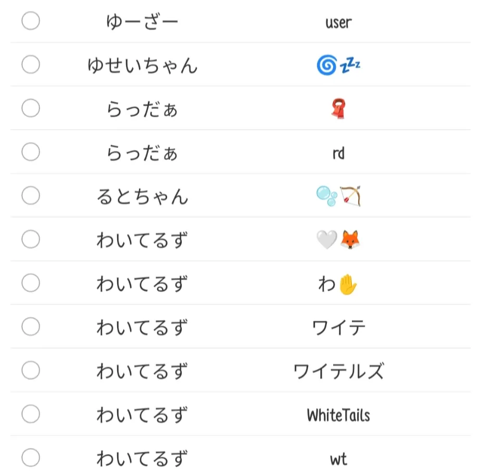Select the radio button for らっだぁ rd
481x475 pixels.
click(x=31, y=153)
